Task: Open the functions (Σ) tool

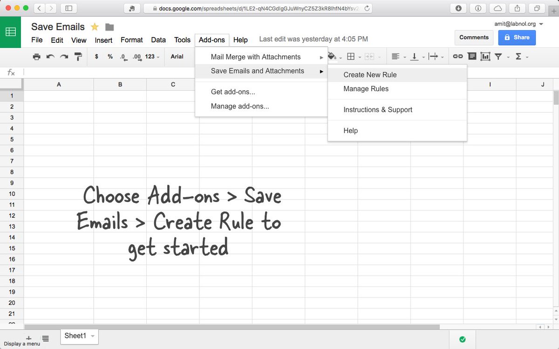Action: [x=518, y=56]
